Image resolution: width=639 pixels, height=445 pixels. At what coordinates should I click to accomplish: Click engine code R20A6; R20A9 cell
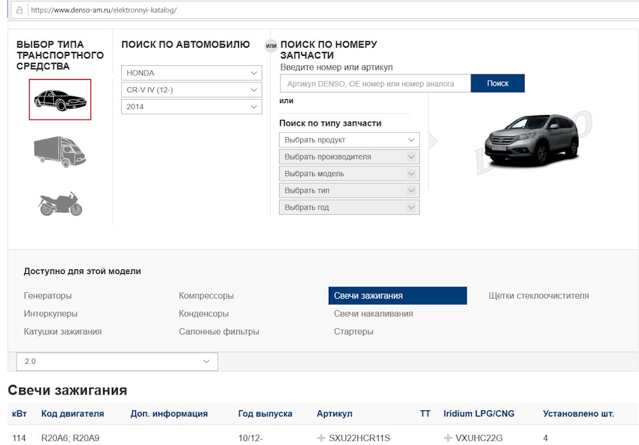coord(70,438)
